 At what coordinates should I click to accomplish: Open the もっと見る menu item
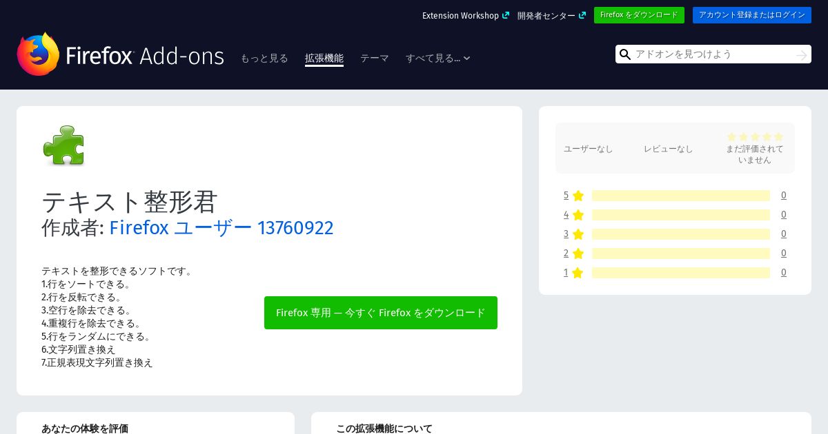(x=264, y=59)
